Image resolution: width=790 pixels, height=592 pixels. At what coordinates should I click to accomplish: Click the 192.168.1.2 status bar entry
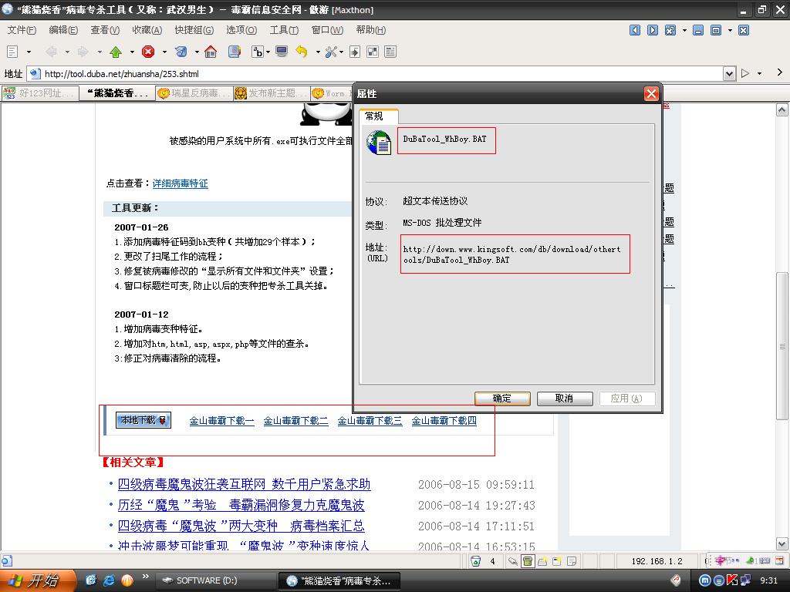(657, 561)
